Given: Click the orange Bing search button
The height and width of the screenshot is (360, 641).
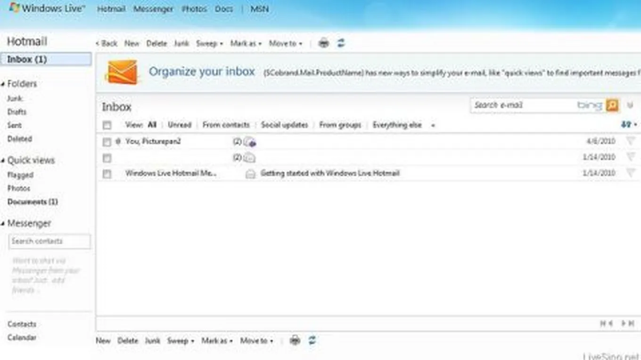Looking at the screenshot, I should coord(612,105).
